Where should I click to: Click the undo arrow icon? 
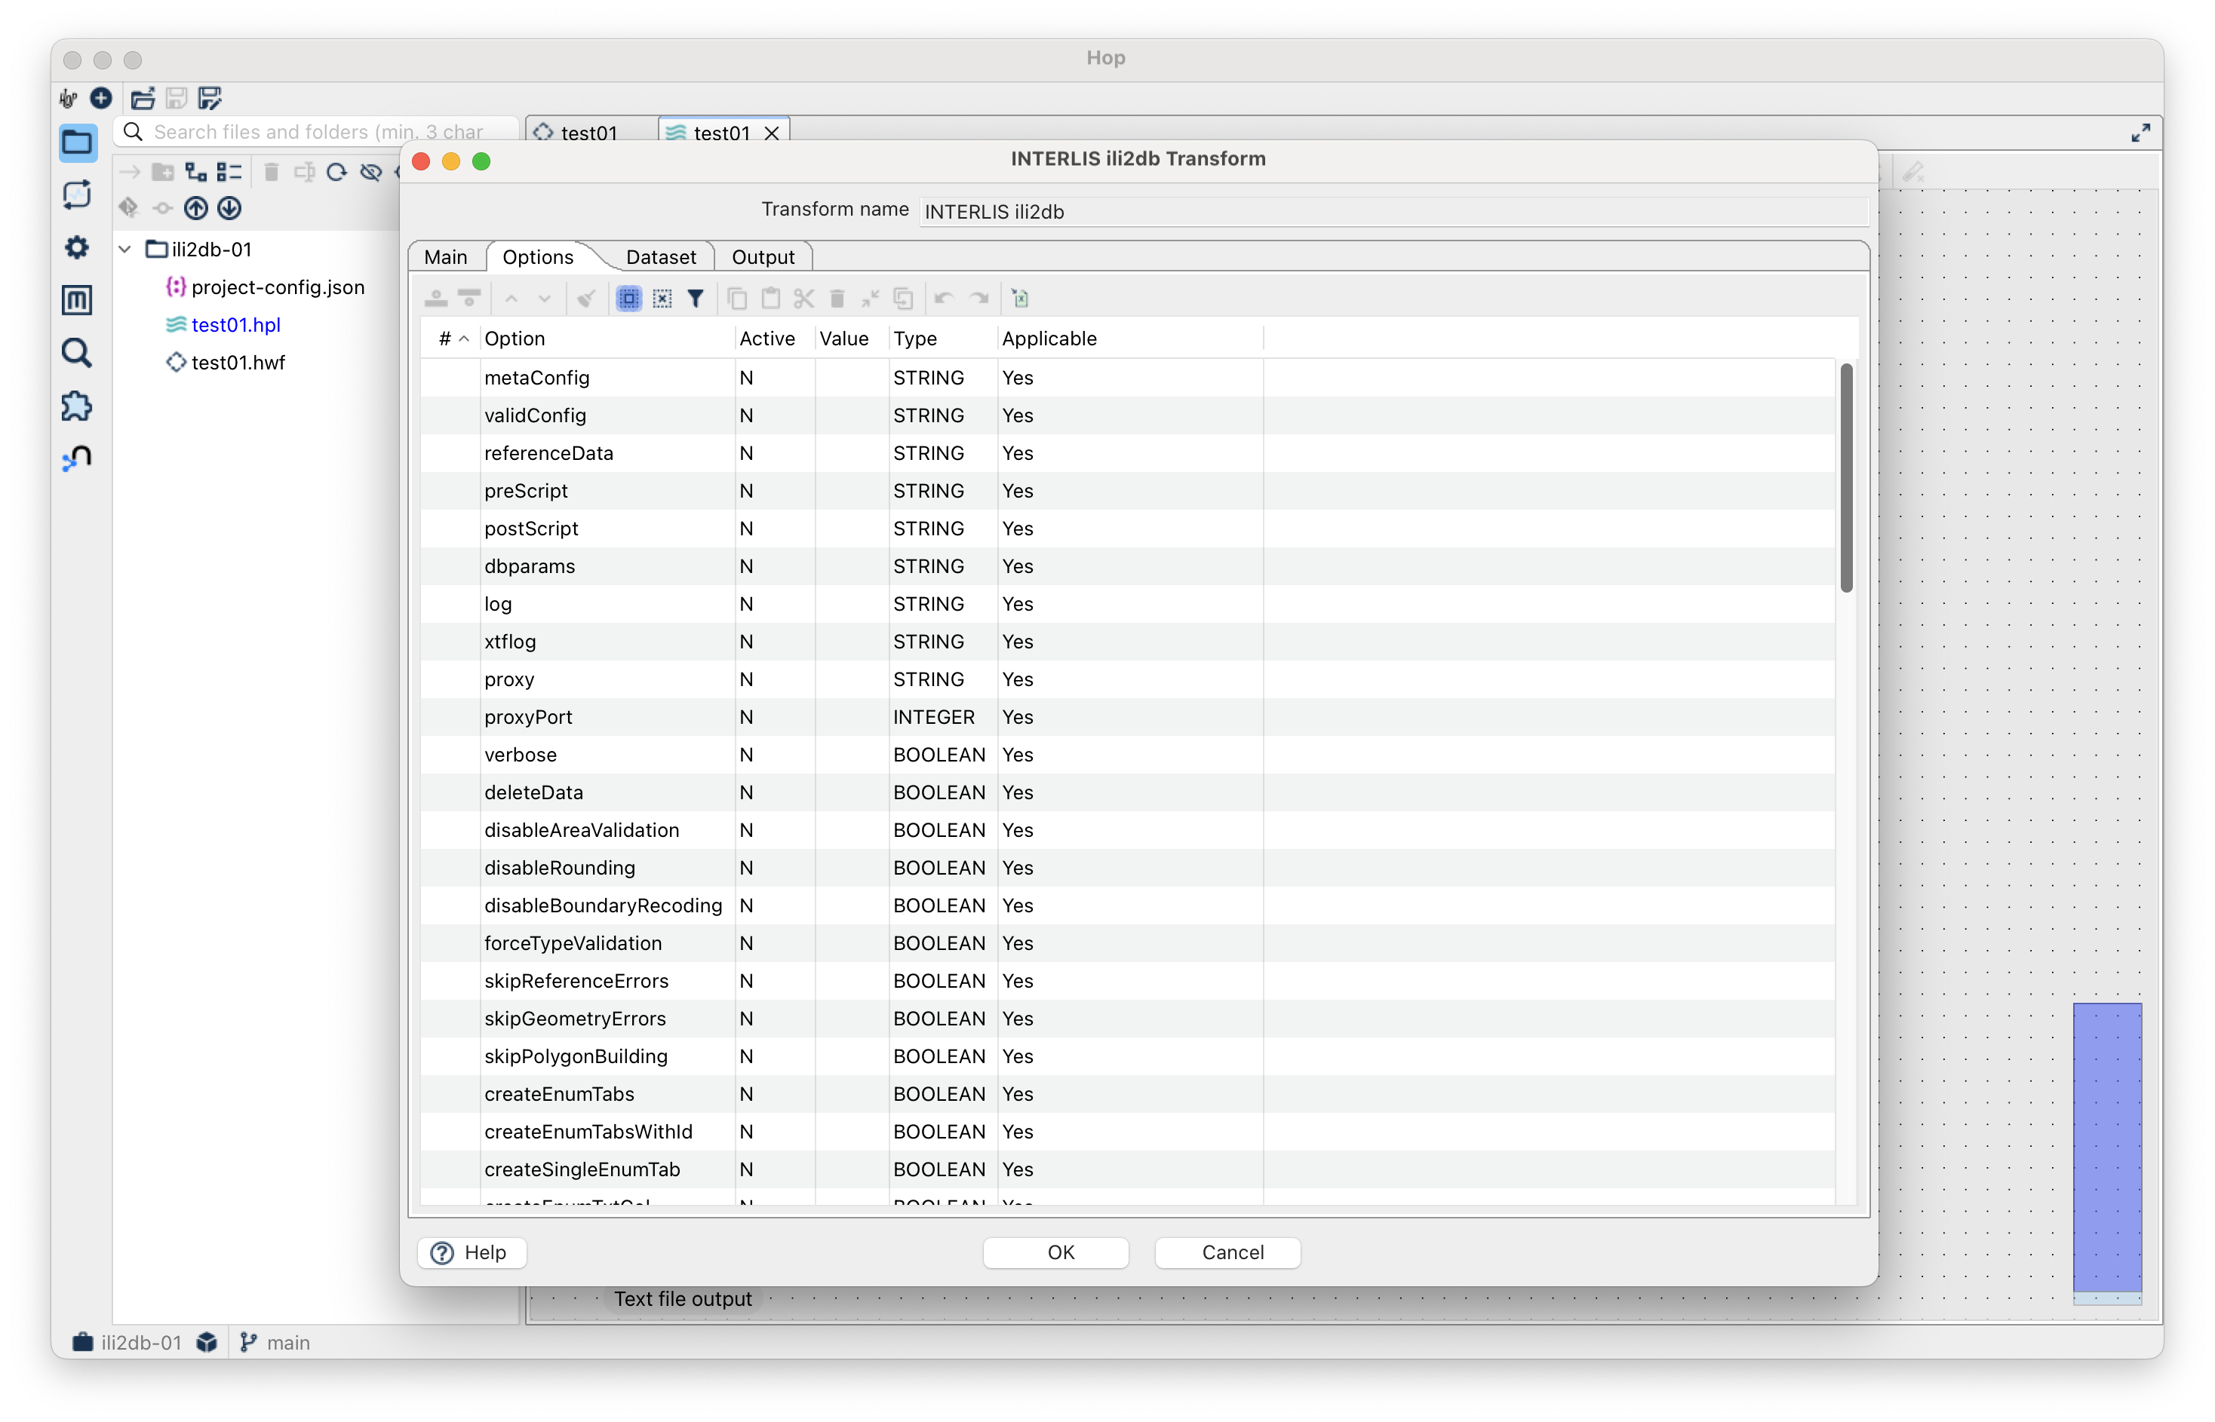pyautogui.click(x=944, y=299)
